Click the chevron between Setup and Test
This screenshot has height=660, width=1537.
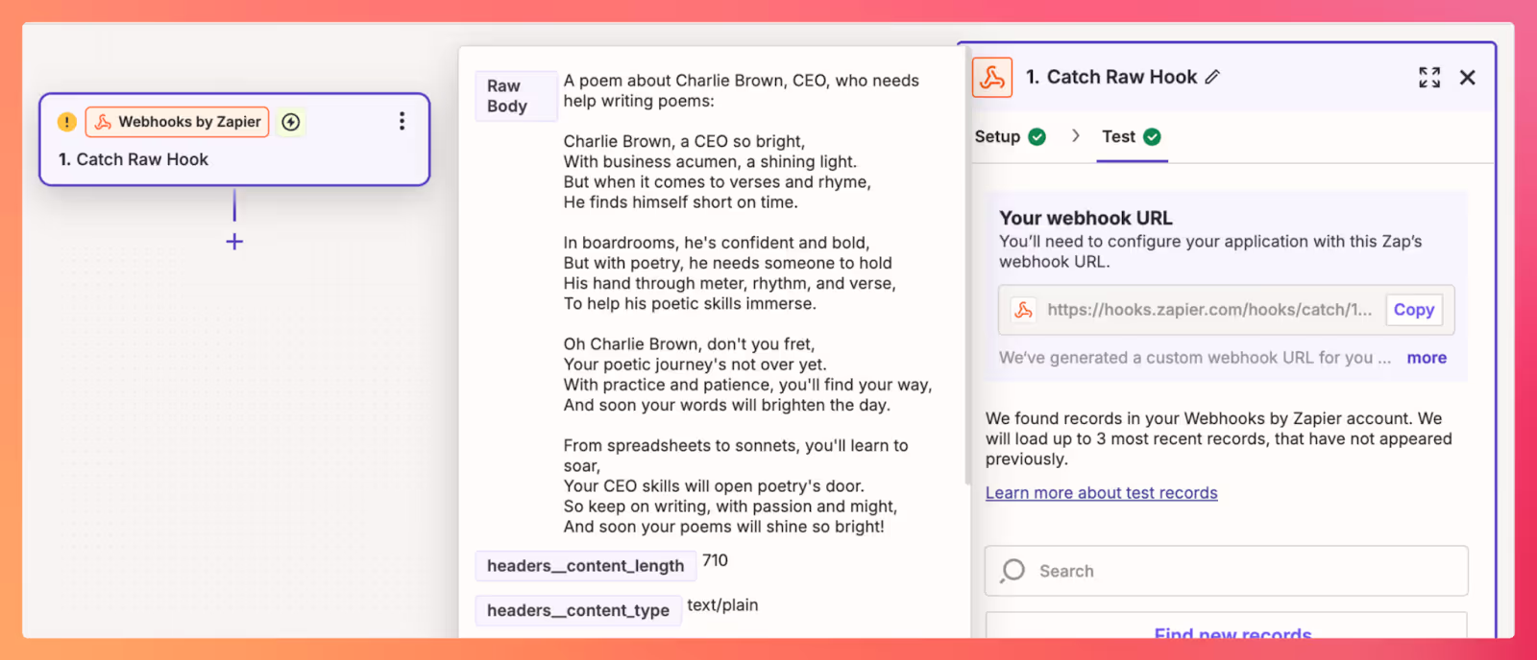[x=1076, y=136]
